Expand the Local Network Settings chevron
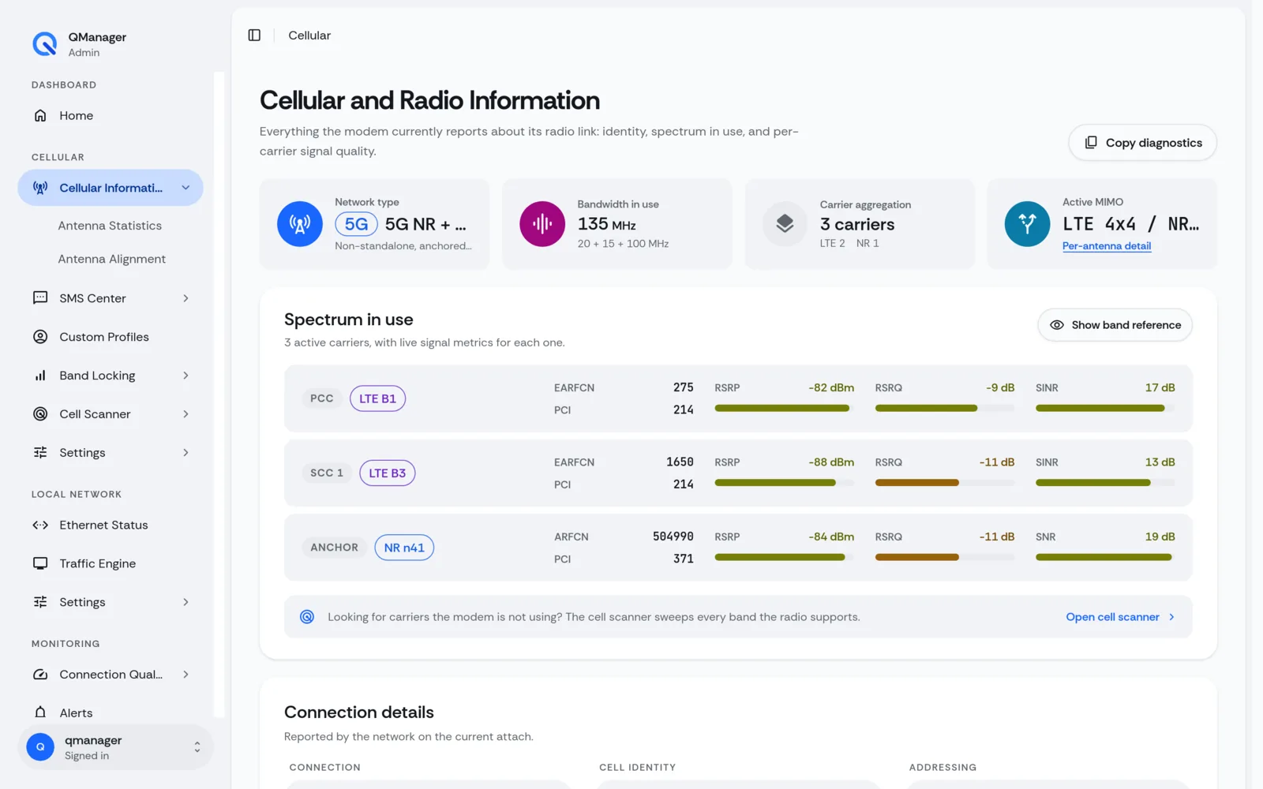Image resolution: width=1263 pixels, height=789 pixels. point(186,602)
